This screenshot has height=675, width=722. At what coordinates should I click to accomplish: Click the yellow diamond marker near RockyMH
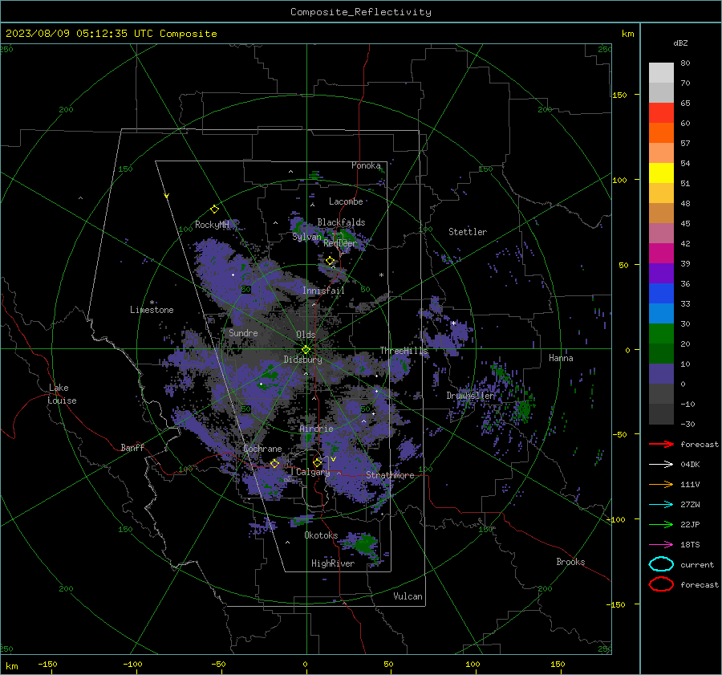click(x=214, y=209)
